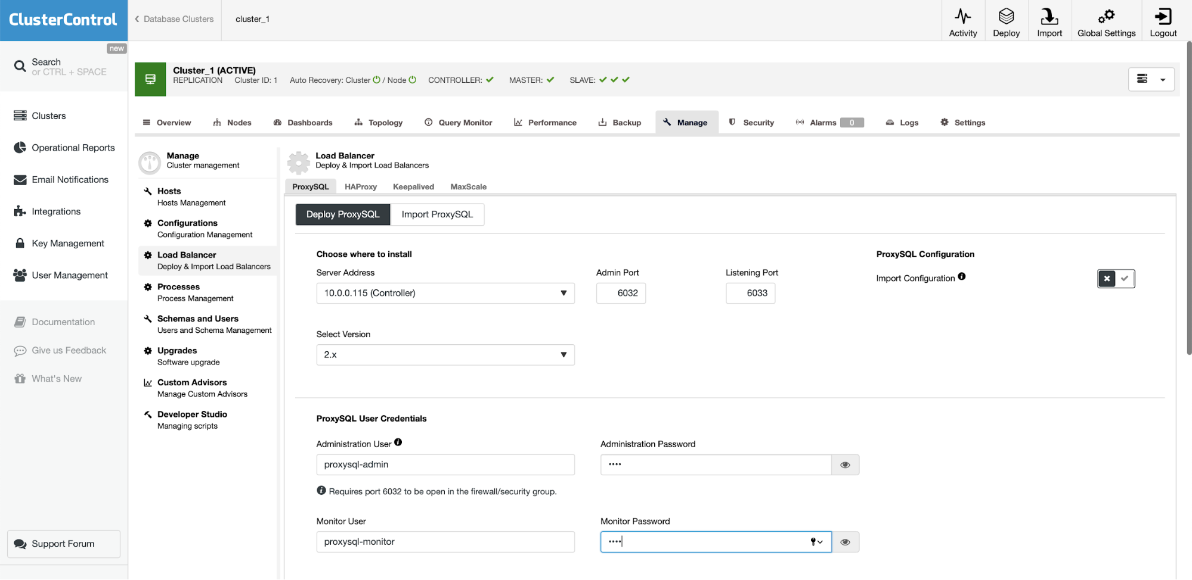This screenshot has width=1192, height=580.
Task: Click the Import icon in top bar
Action: [x=1049, y=16]
